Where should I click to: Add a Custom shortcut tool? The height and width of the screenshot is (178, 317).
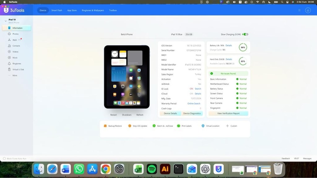tap(232, 126)
